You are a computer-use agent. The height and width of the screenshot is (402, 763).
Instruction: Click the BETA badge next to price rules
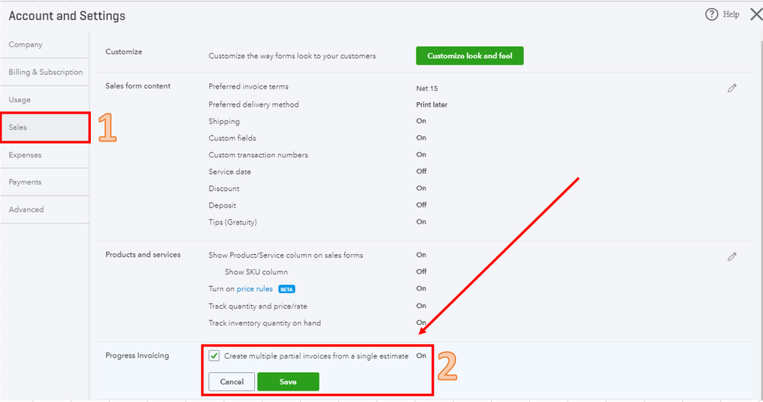[286, 289]
